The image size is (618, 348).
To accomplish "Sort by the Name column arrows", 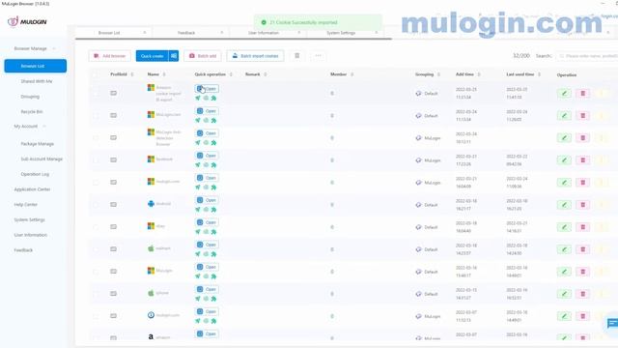I will coord(164,74).
